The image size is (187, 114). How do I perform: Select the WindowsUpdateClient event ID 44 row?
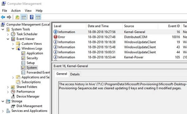(120, 52)
